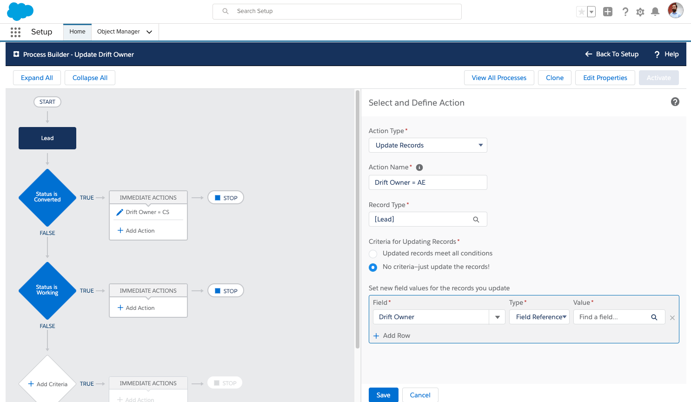Click the Add Row plus link
Screen dimensions: 691x402
point(392,335)
